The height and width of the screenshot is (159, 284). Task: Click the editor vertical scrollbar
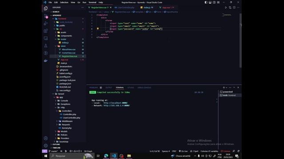point(241,41)
